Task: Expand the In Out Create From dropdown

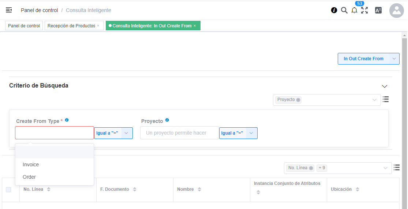Action: point(394,59)
